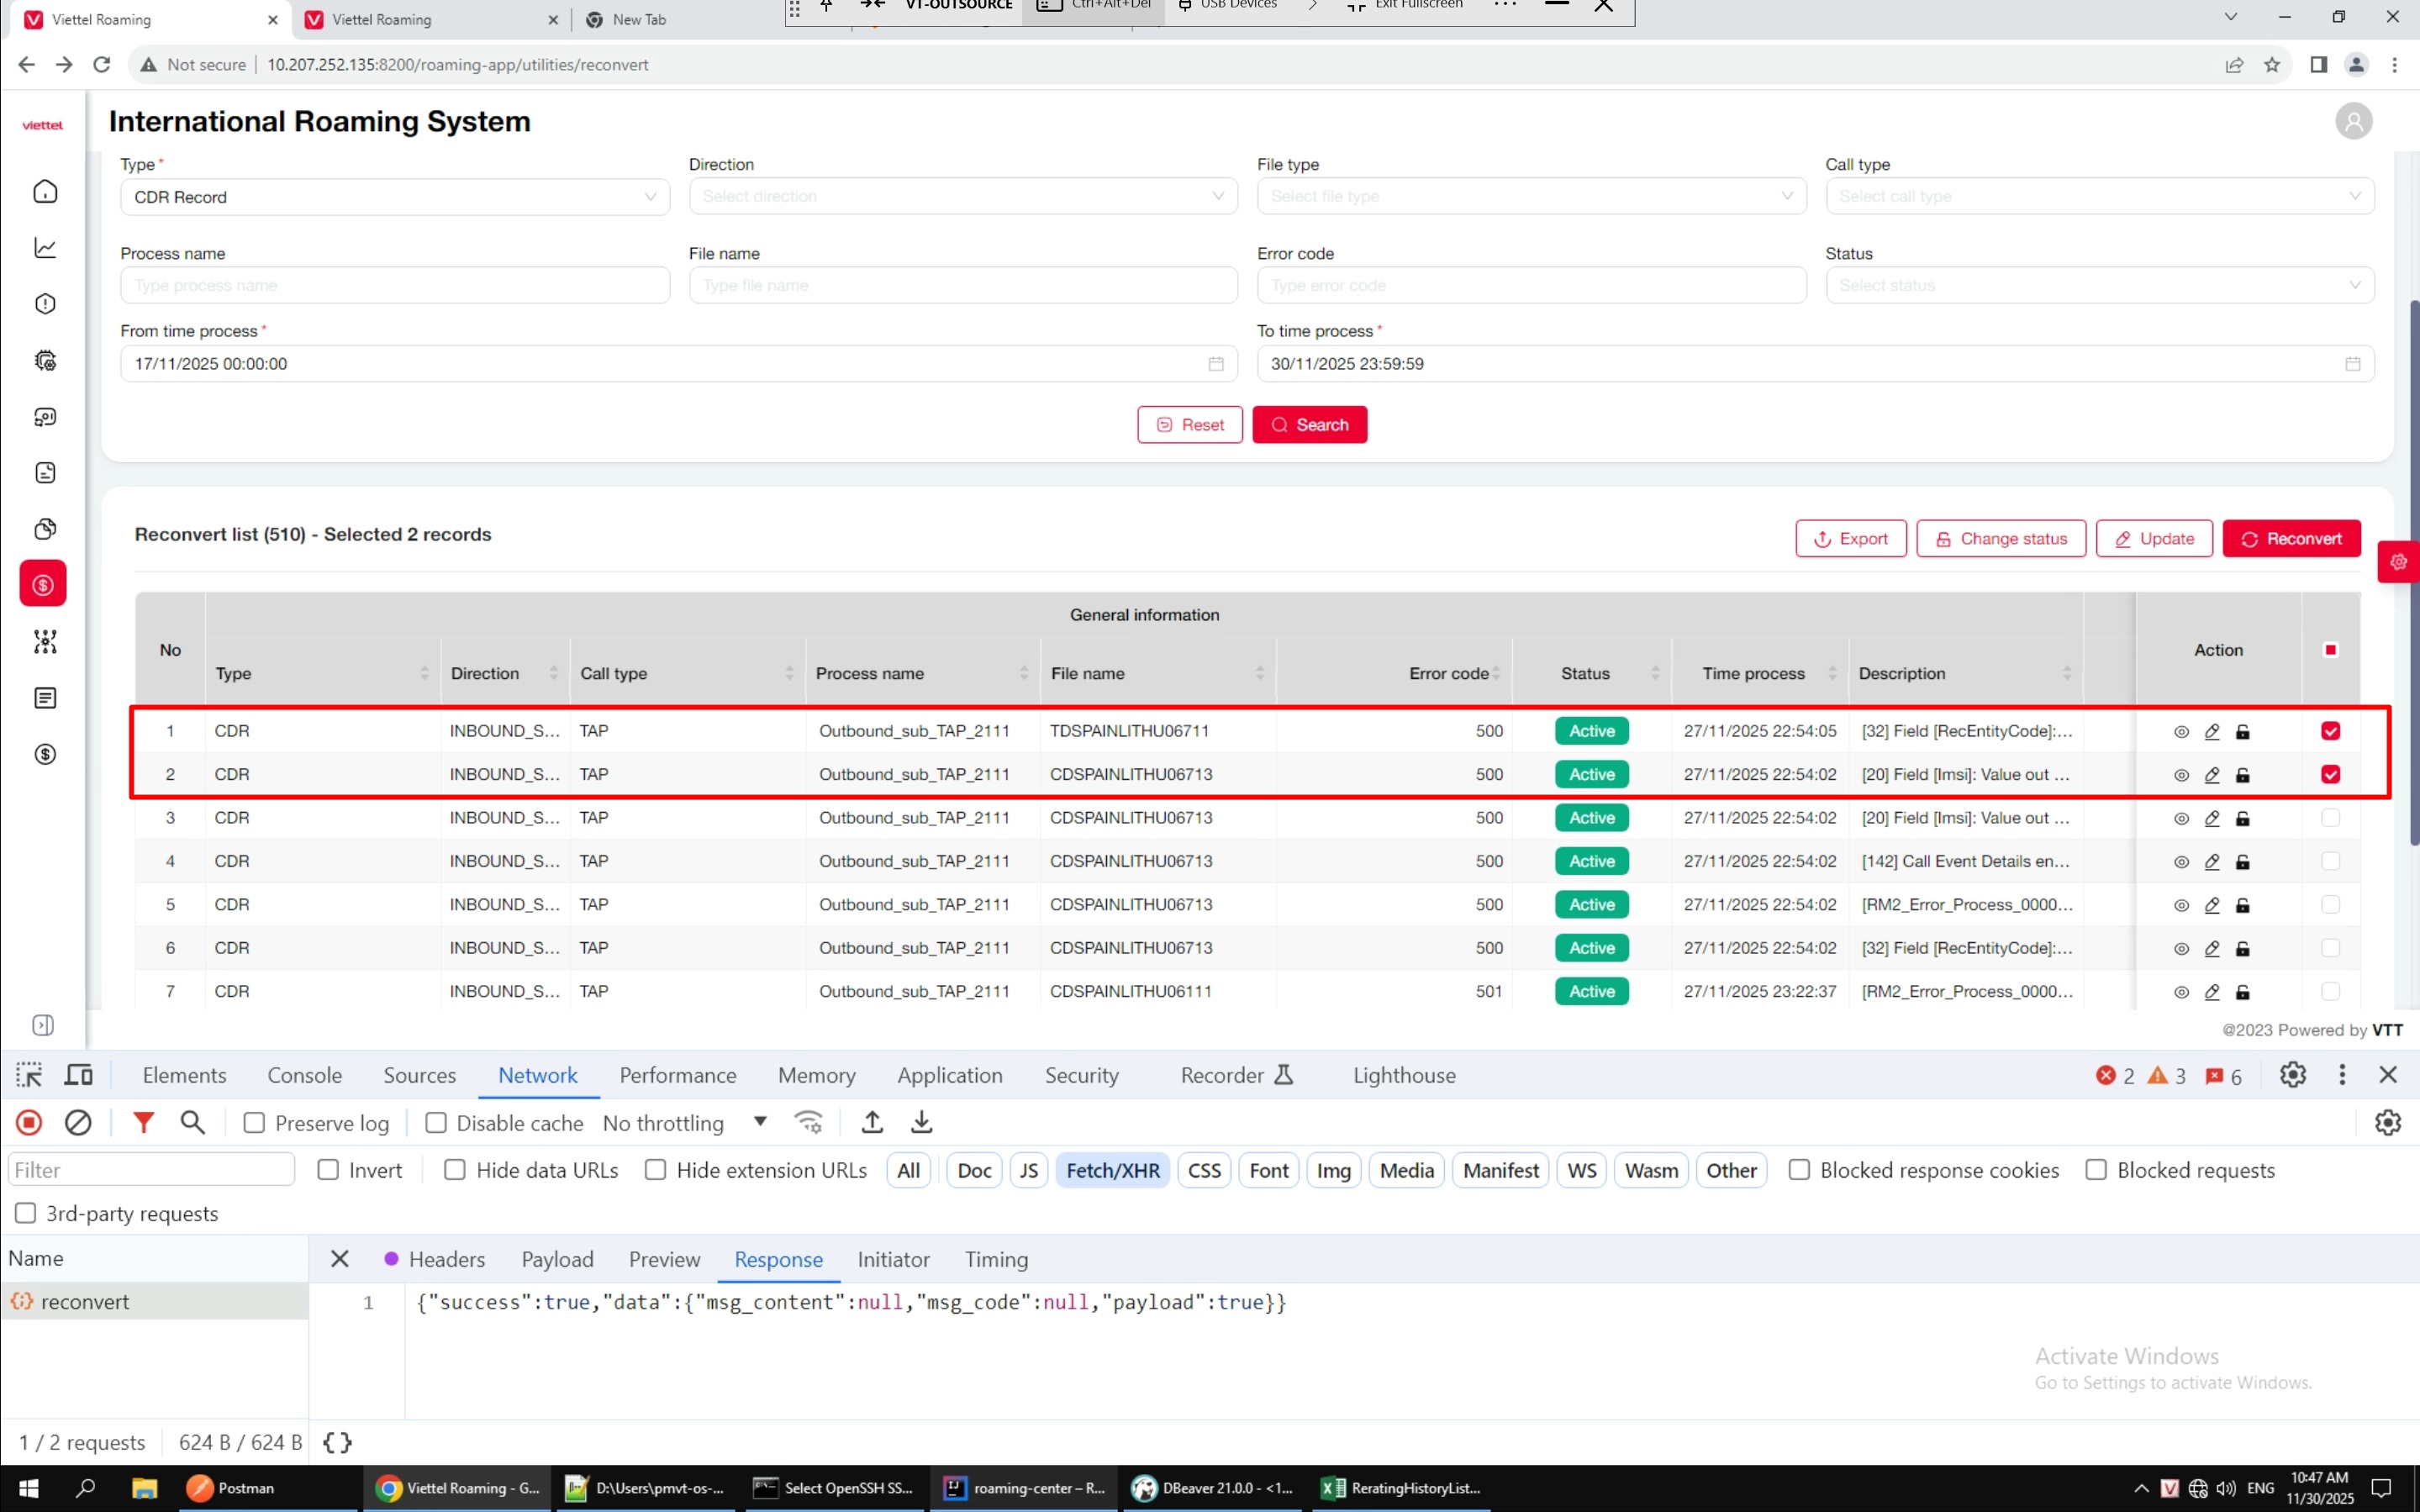Click the Reconvert button
This screenshot has height=1512, width=2420.
pos(2291,538)
